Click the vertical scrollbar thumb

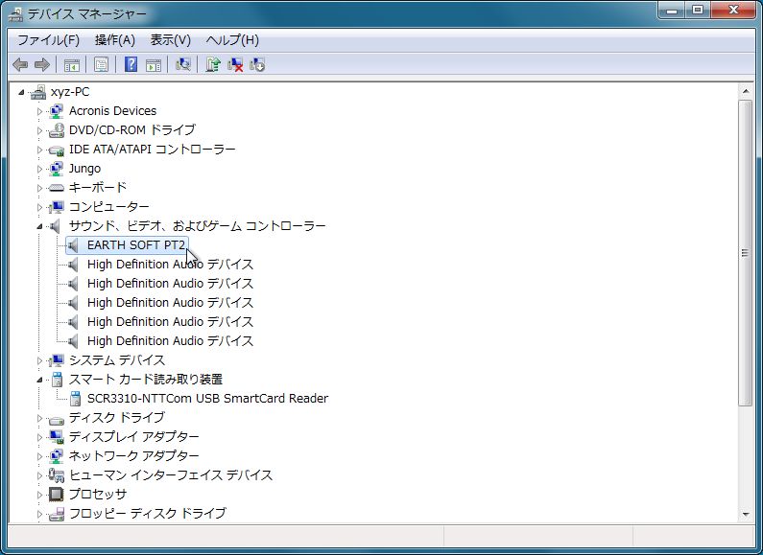tap(746, 253)
